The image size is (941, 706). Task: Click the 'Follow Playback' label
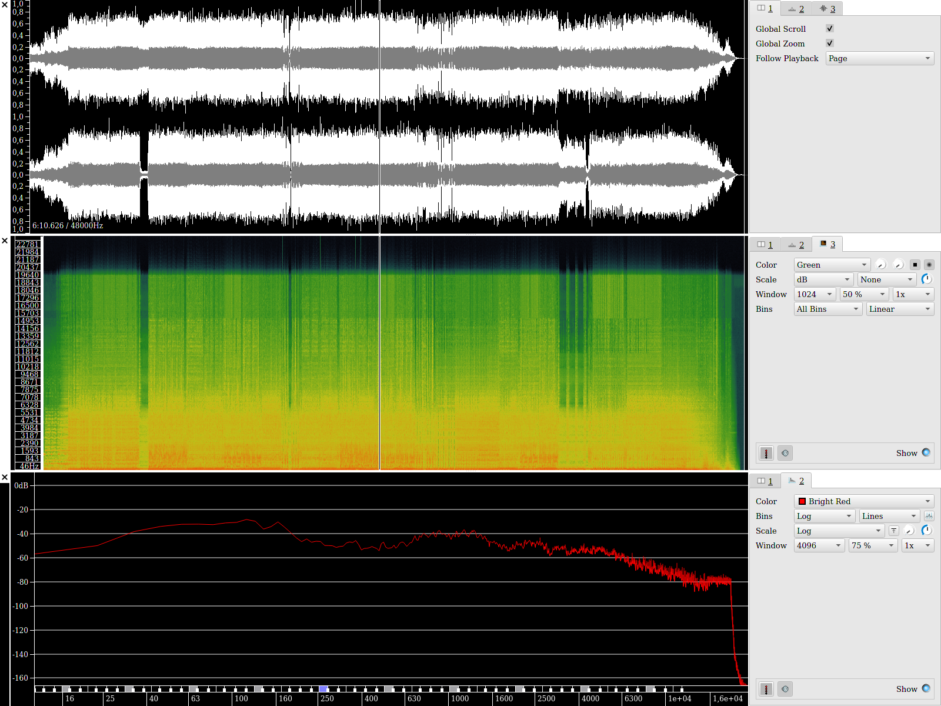(787, 58)
